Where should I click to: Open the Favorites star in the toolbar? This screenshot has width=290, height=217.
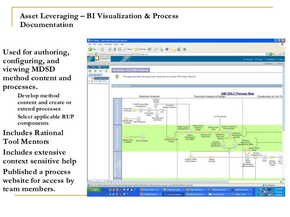pyautogui.click(x=140, y=49)
